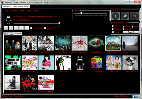This screenshot has width=142, height=99.
Task: Open the Scary Monsters album cover
Action: pyautogui.click(x=96, y=43)
